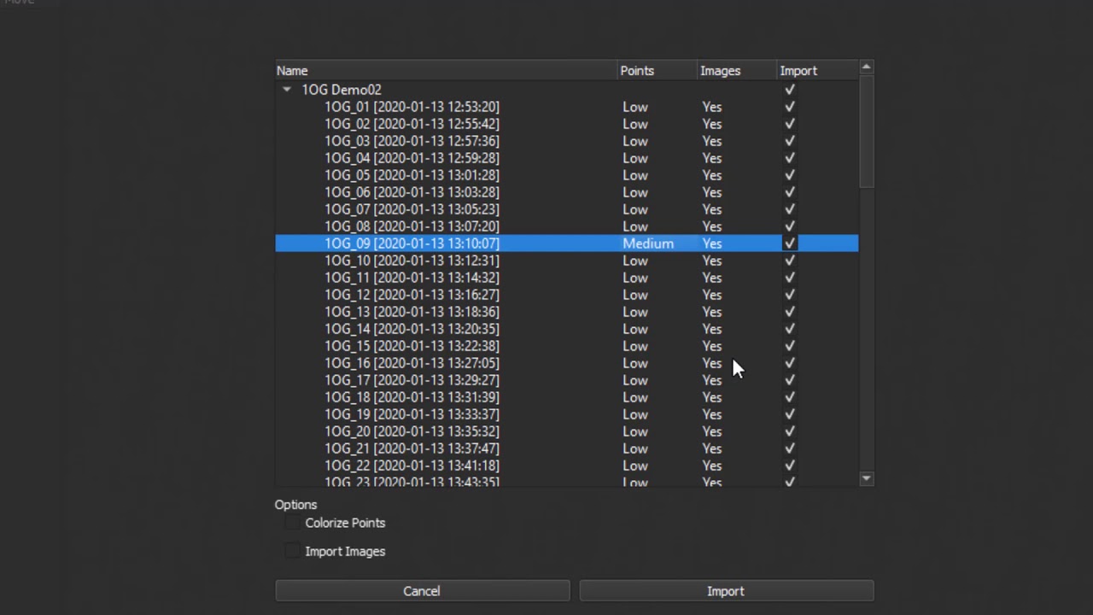
Task: Click the Images value Yes for 1OG_06
Action: pos(712,192)
